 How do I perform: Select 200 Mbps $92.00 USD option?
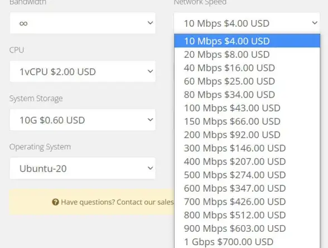coord(247,134)
